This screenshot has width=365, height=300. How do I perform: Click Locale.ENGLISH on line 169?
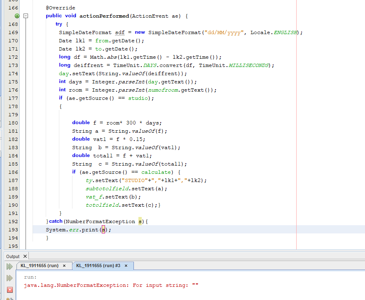pos(274,32)
